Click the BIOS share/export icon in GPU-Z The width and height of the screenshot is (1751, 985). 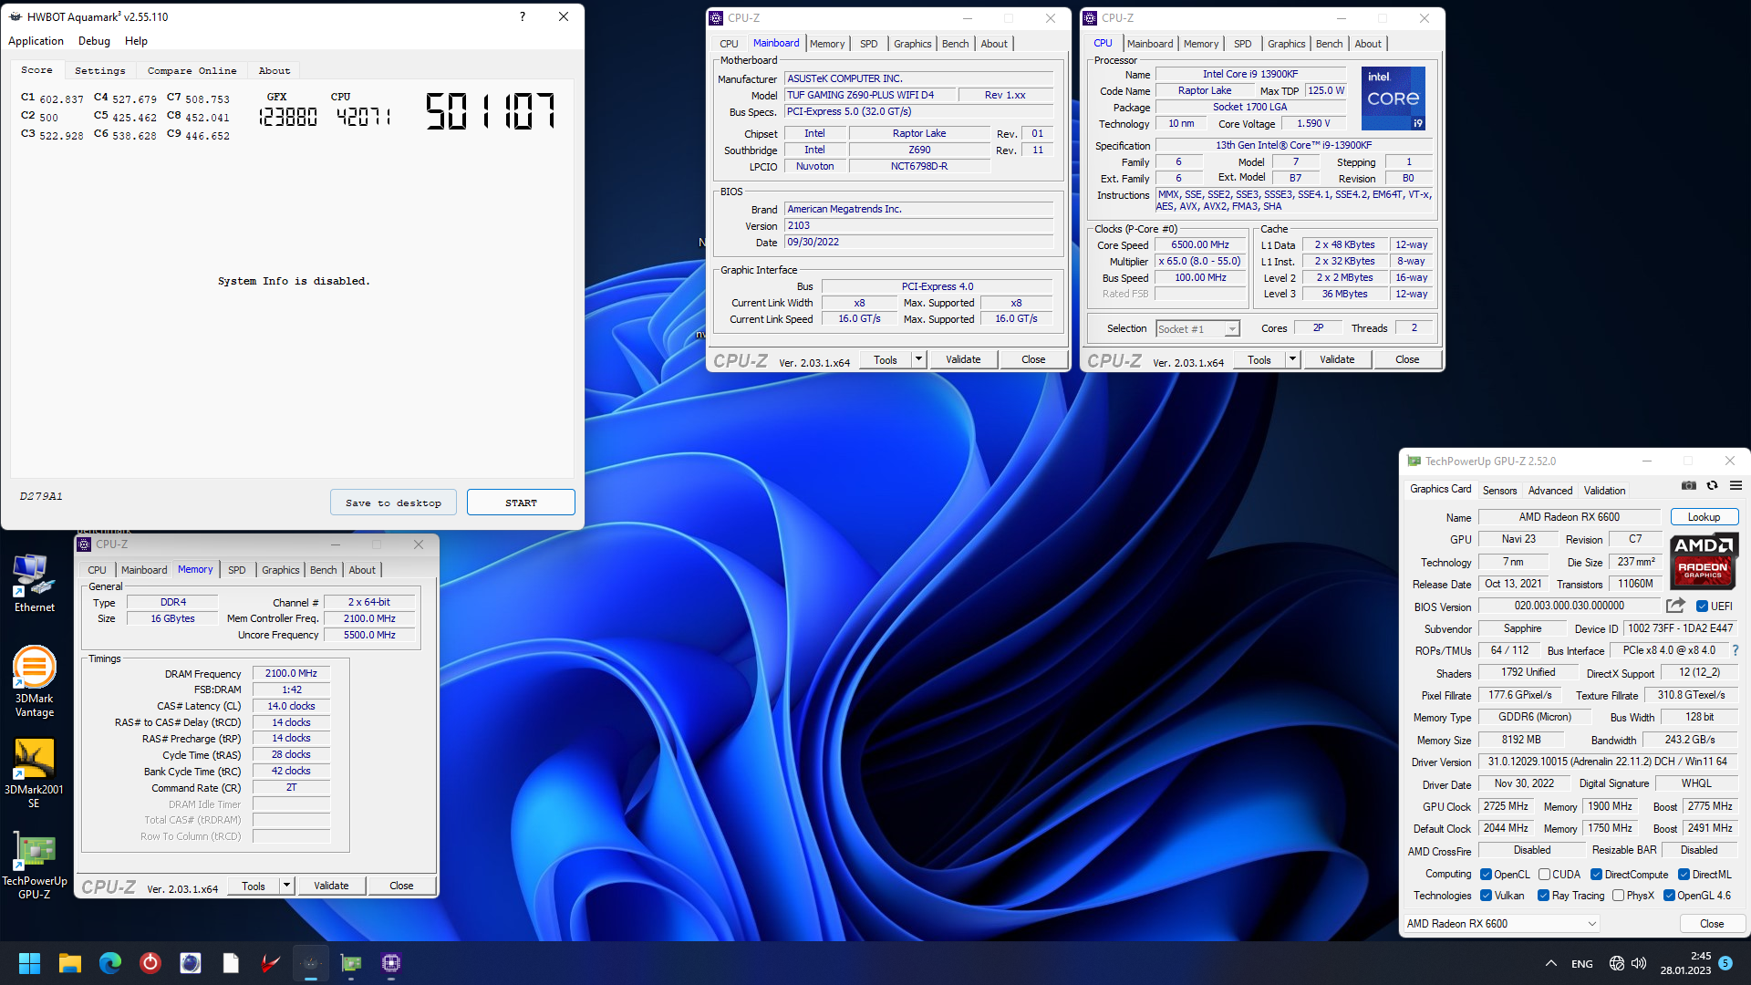(x=1675, y=606)
